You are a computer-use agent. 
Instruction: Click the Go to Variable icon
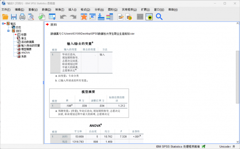click(101, 17)
